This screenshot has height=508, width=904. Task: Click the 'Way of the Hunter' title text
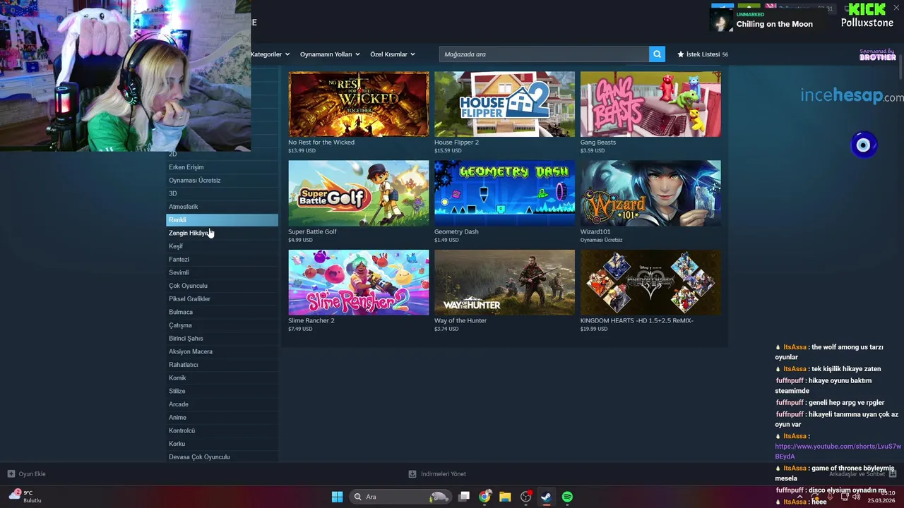click(460, 321)
